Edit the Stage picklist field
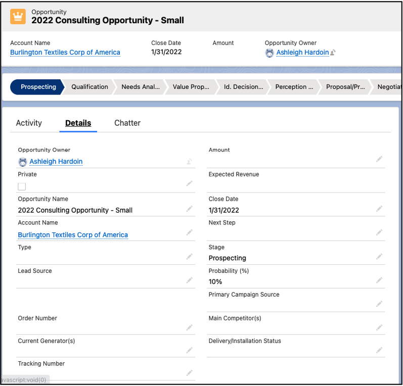This screenshot has height=386, width=403. (379, 257)
